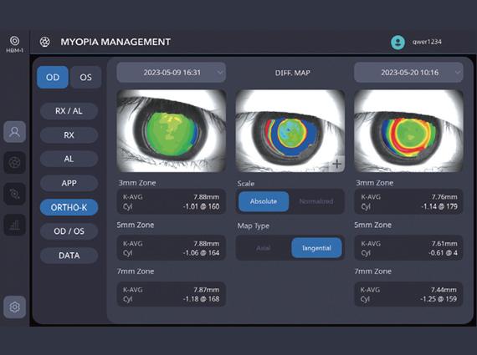The height and width of the screenshot is (355, 477).
Task: Click the Scale label
Action: tap(246, 184)
